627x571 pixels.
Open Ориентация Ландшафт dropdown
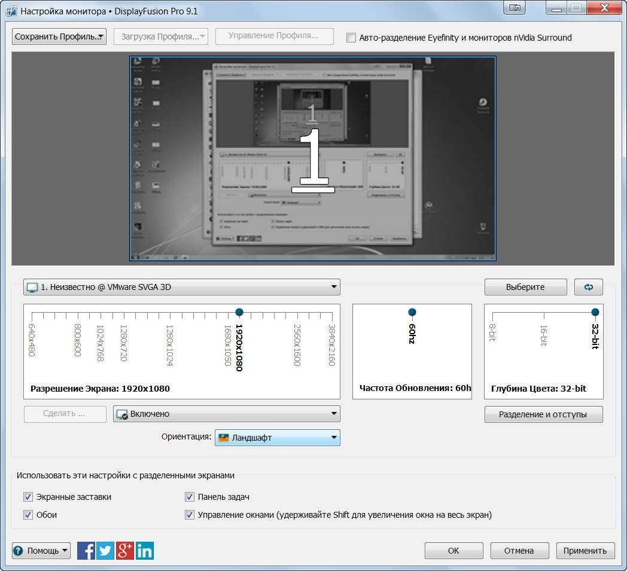(x=277, y=438)
